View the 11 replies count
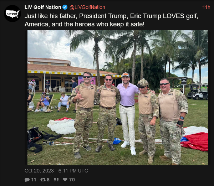214x186 pixels. [34, 180]
